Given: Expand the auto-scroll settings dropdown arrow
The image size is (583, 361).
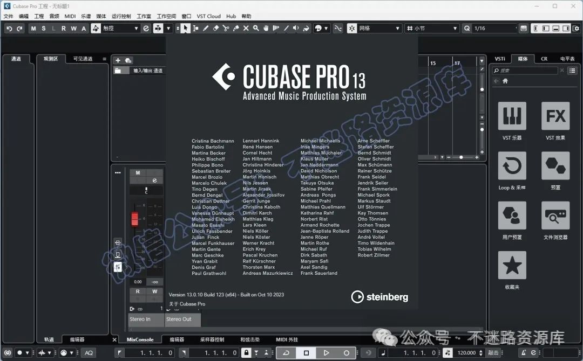Looking at the screenshot, I should pyautogui.click(x=168, y=28).
